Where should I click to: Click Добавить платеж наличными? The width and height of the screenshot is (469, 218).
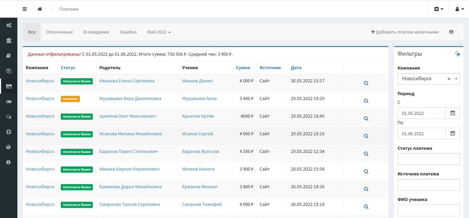coord(405,32)
